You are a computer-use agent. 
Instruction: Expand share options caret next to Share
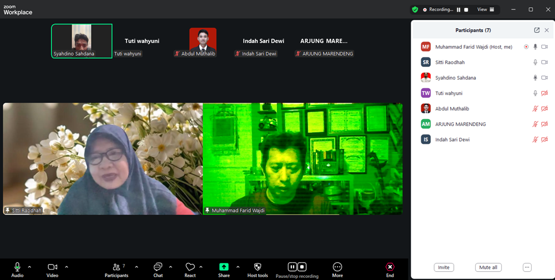pyautogui.click(x=238, y=267)
